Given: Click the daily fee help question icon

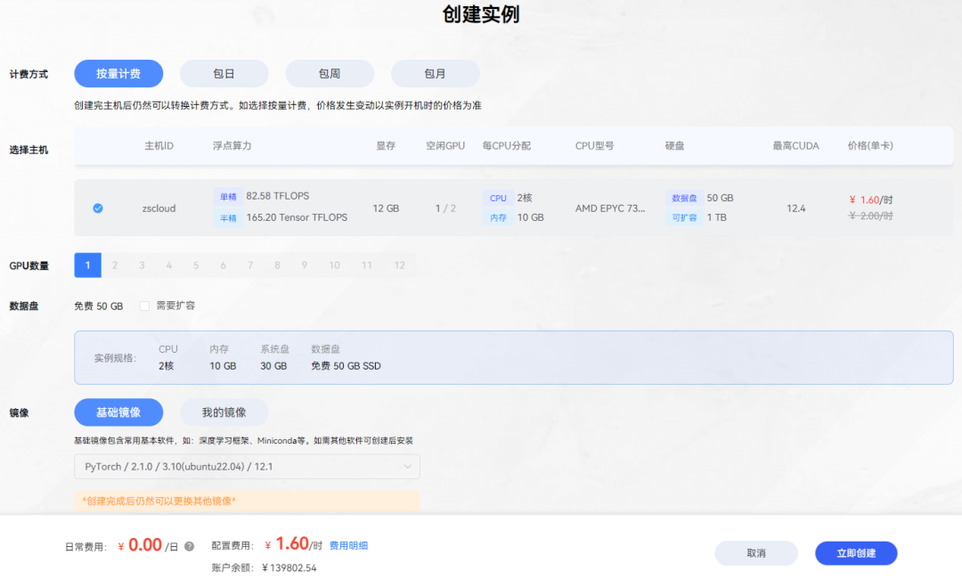Looking at the screenshot, I should tap(189, 546).
